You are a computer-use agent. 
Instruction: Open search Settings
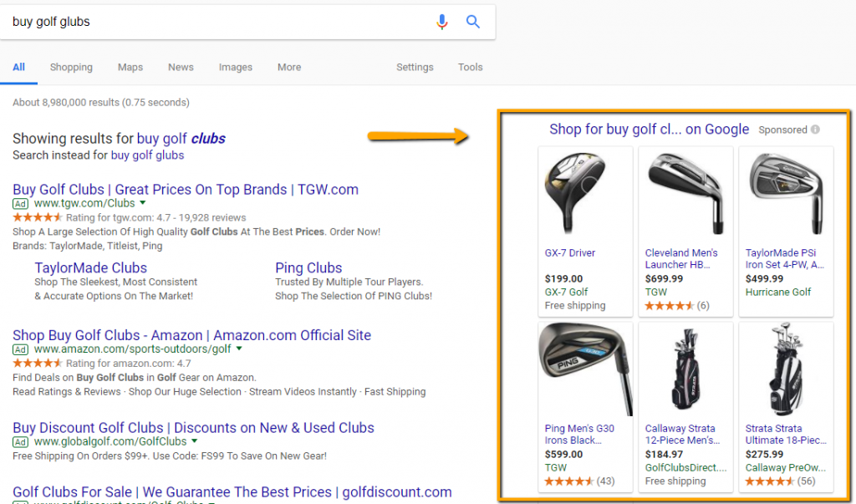[415, 67]
